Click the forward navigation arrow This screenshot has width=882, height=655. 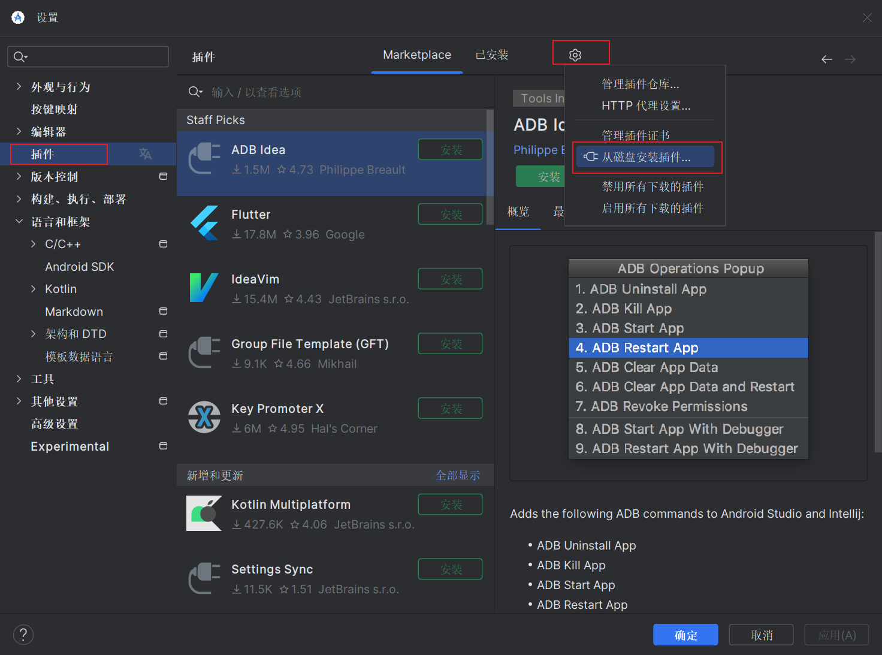850,59
